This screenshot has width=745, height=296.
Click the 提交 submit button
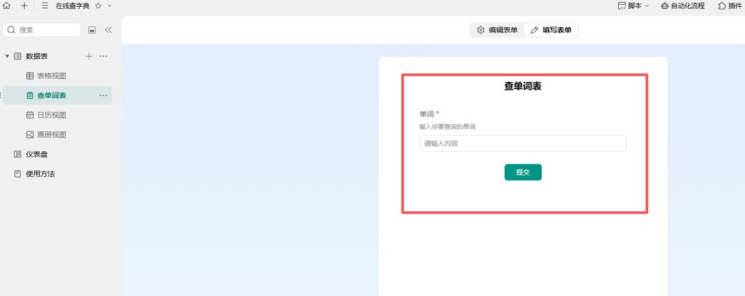pyautogui.click(x=523, y=172)
